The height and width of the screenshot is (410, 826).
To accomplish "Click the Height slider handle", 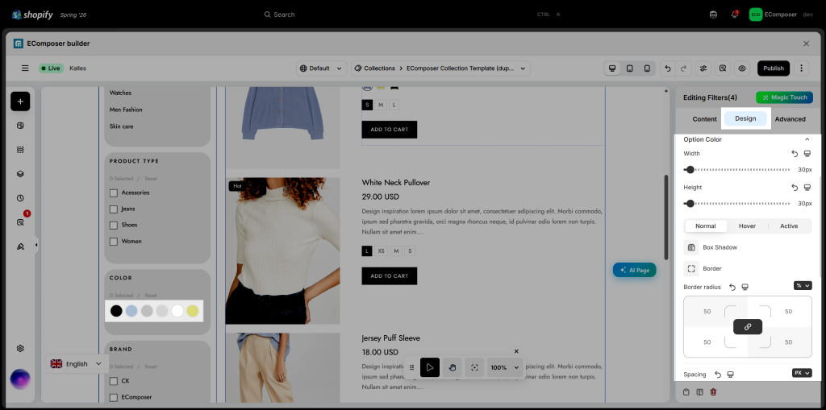I will point(690,203).
